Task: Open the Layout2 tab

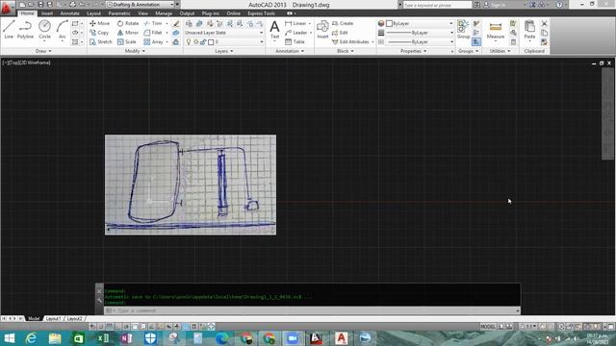Action: tap(75, 318)
